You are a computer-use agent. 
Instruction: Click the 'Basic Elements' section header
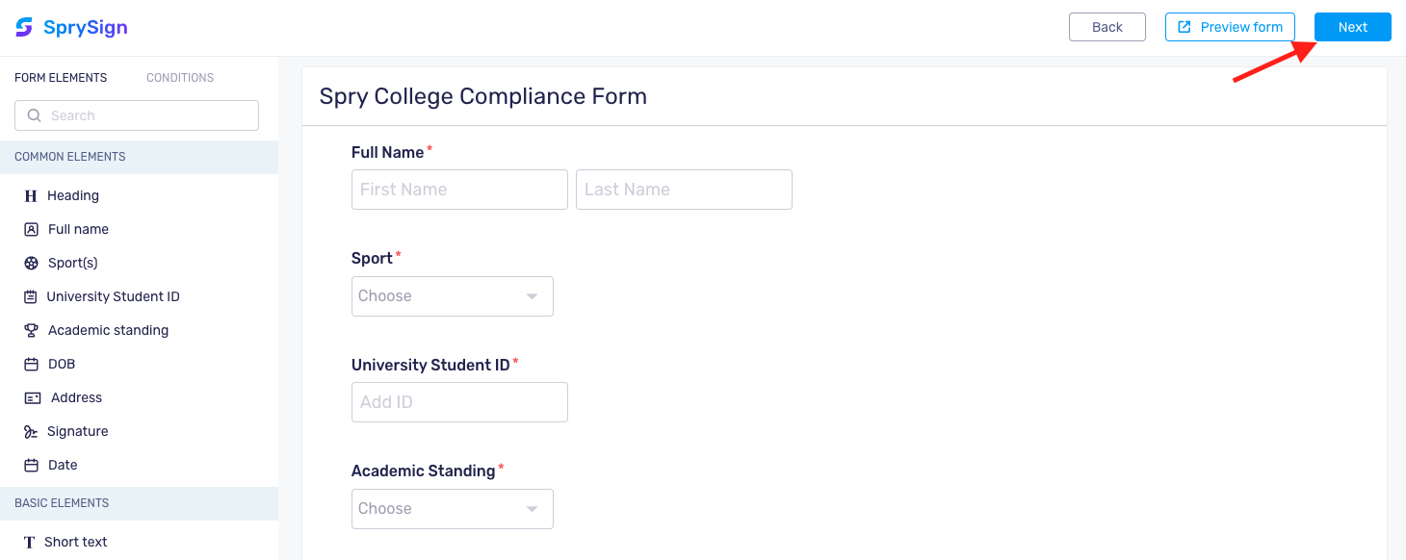139,503
